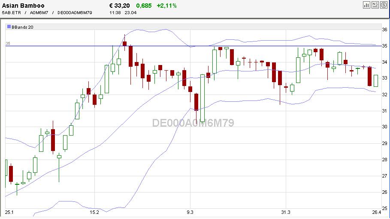Open the news icon with letter N

(x=375, y=5)
